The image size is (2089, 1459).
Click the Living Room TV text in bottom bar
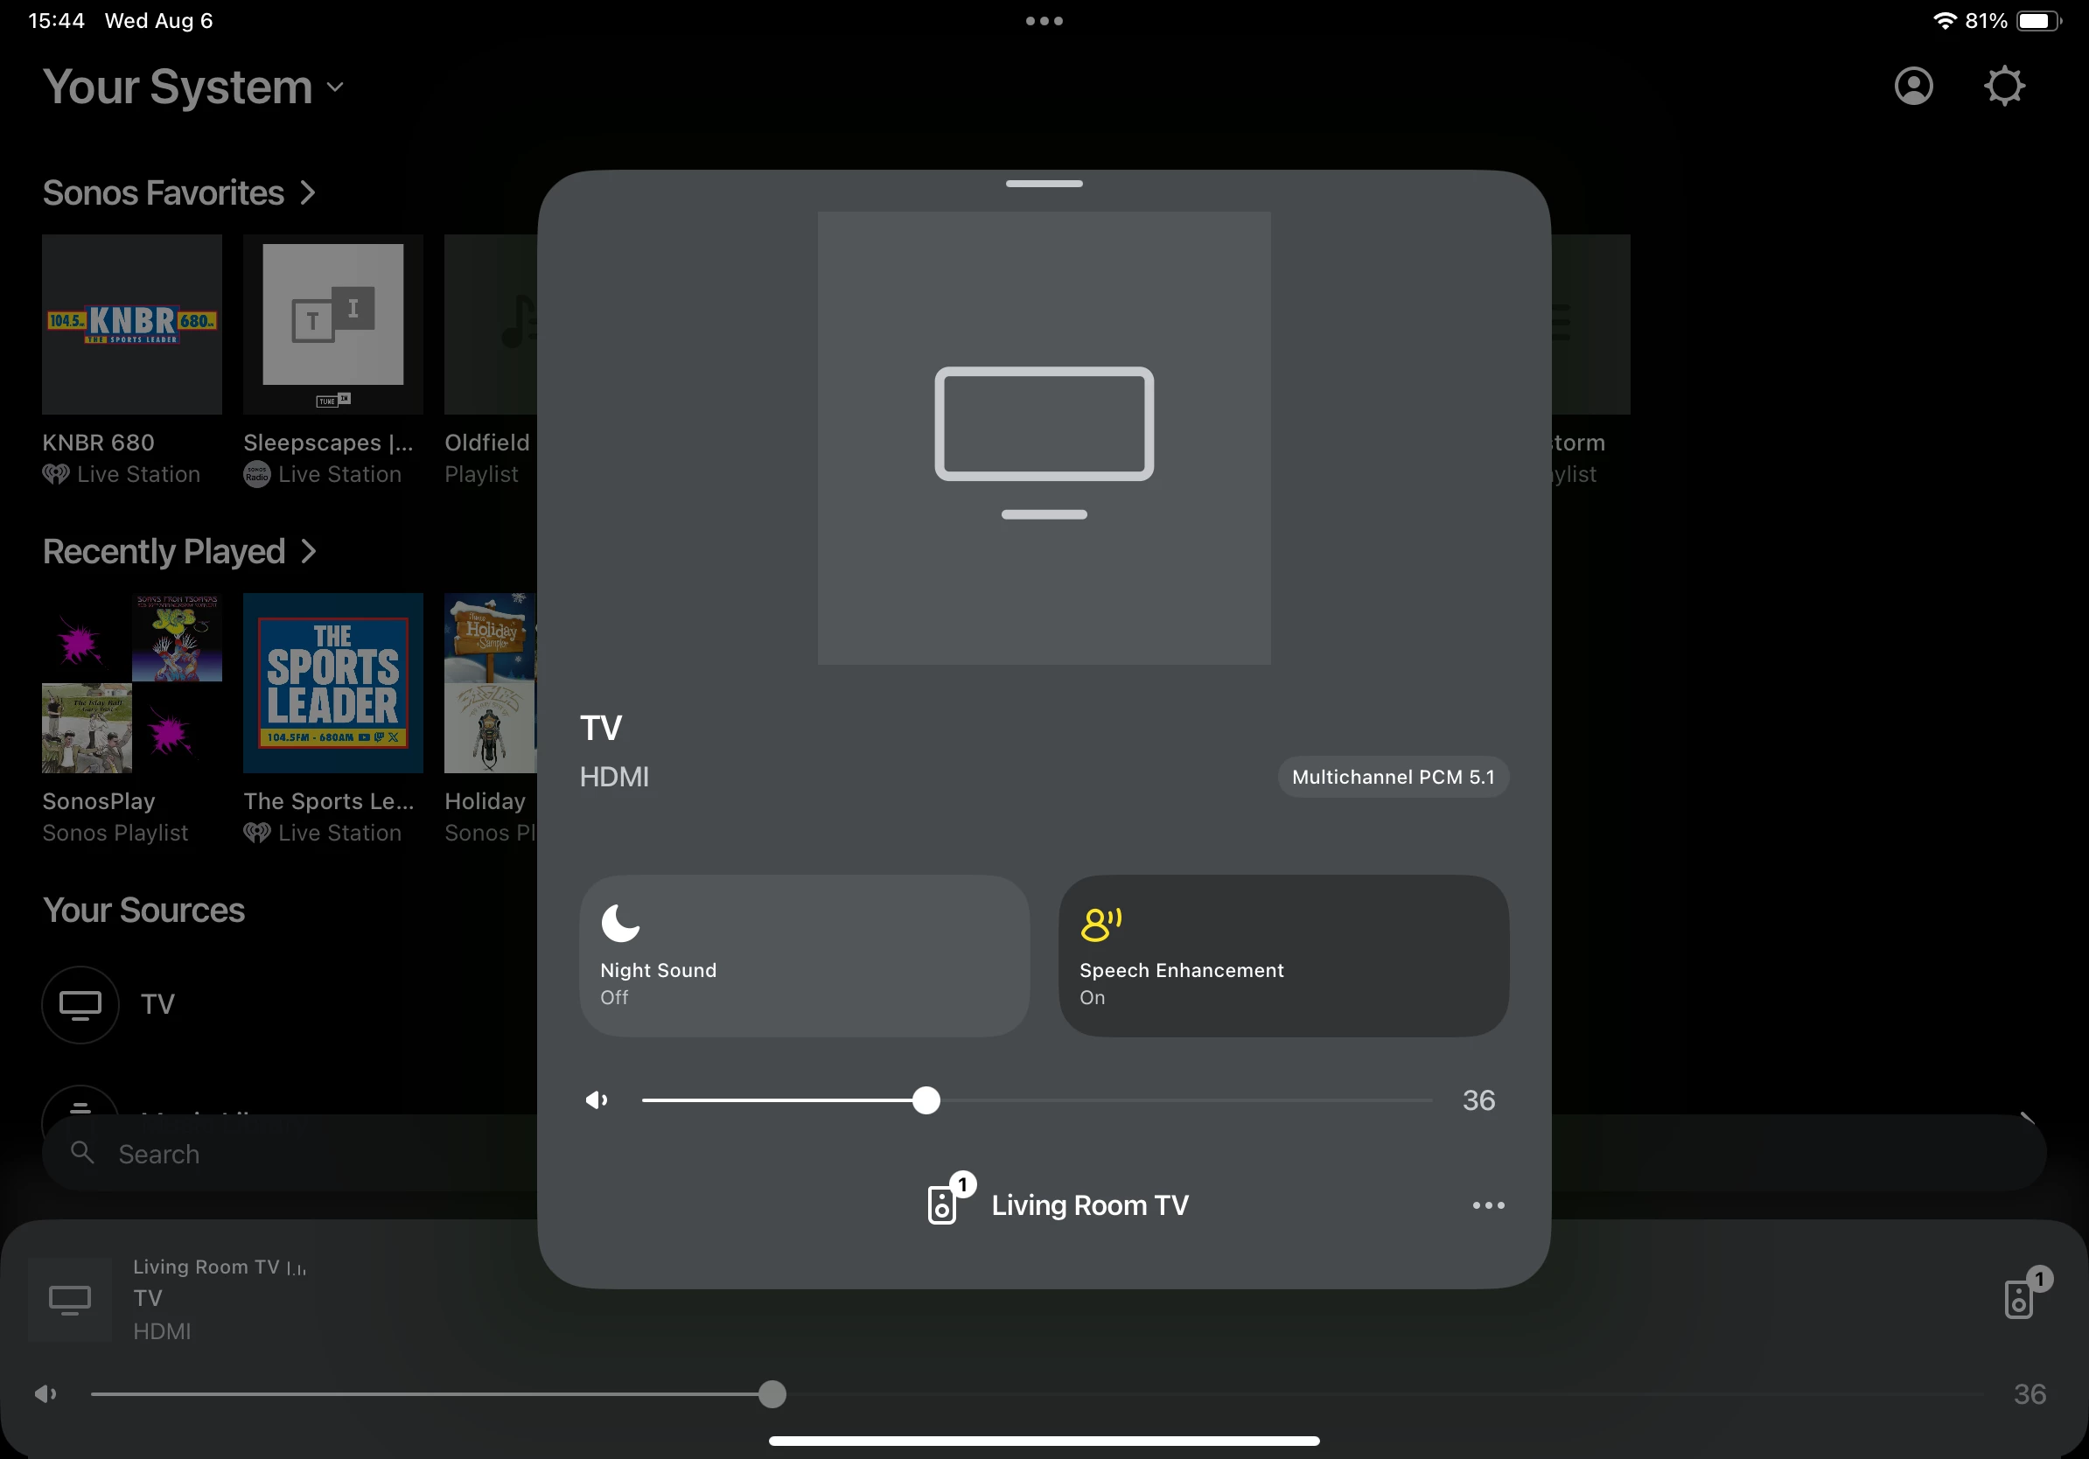[206, 1267]
